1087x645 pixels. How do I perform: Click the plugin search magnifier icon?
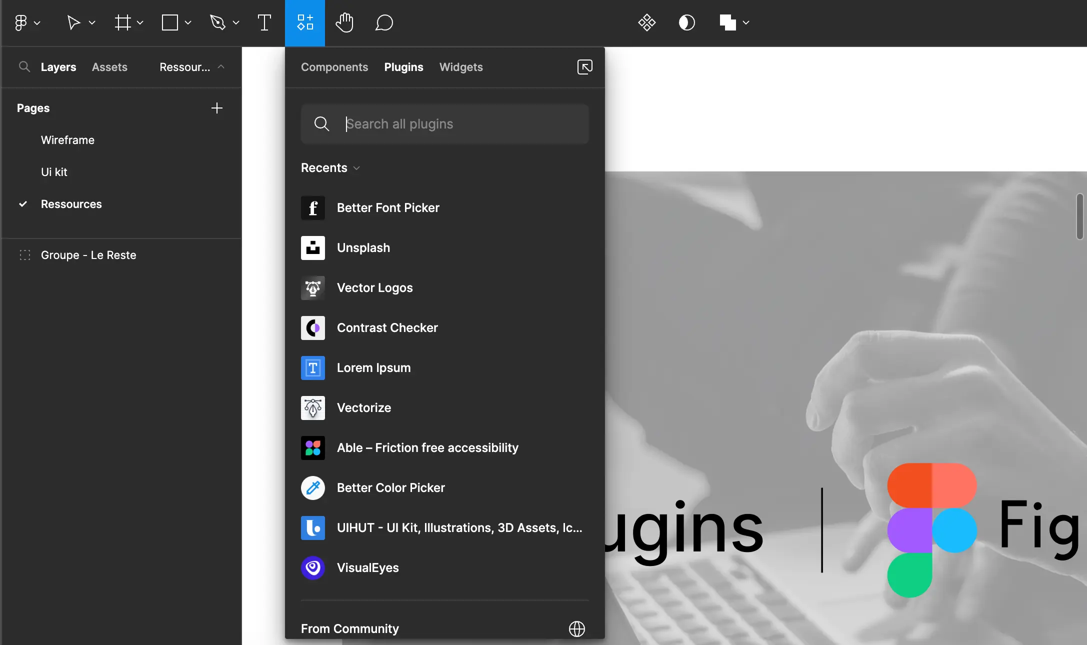[321, 124]
